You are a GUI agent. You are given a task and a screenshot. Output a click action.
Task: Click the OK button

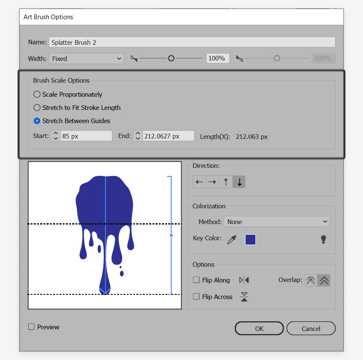tap(259, 328)
